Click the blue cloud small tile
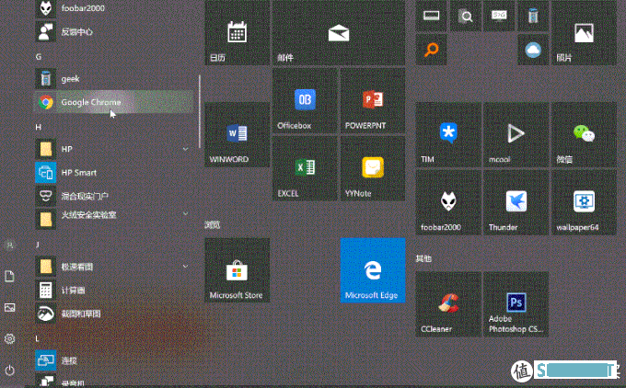626x388 pixels. point(533,50)
